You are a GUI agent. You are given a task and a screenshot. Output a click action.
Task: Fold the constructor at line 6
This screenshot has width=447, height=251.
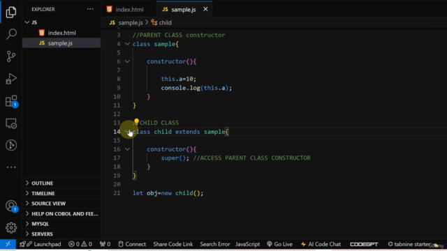coord(127,61)
